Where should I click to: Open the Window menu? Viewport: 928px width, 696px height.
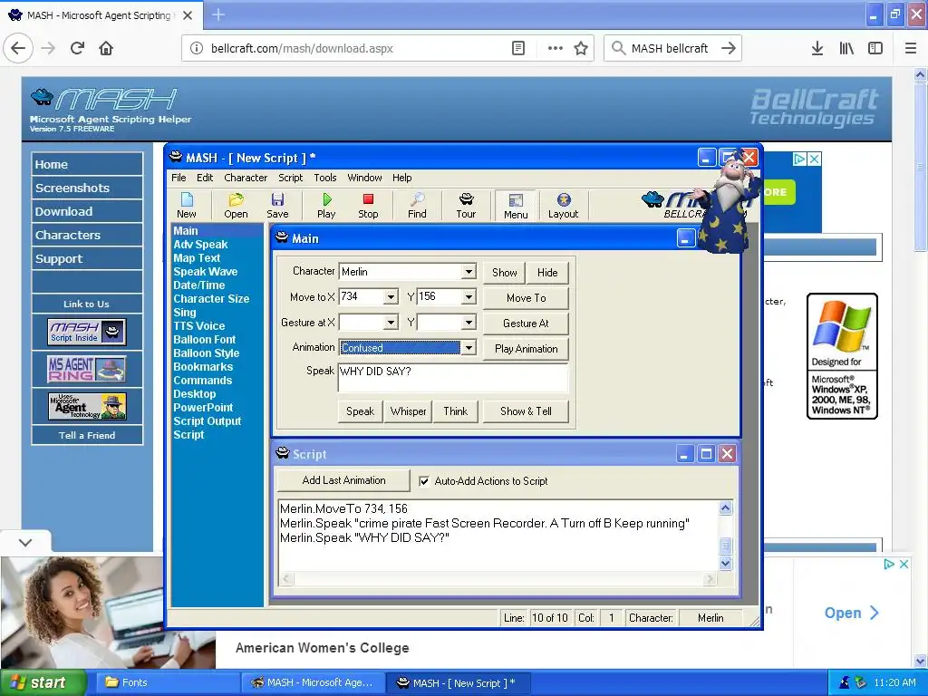pos(364,178)
